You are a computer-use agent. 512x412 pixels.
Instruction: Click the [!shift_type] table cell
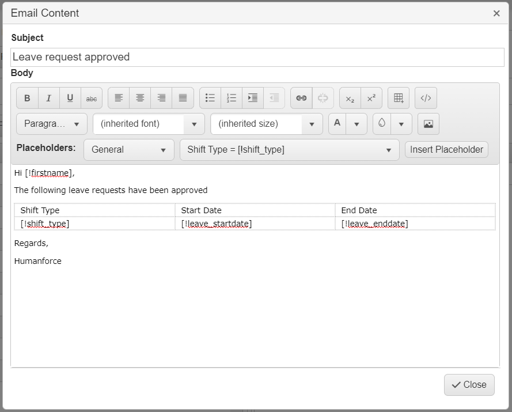94,224
